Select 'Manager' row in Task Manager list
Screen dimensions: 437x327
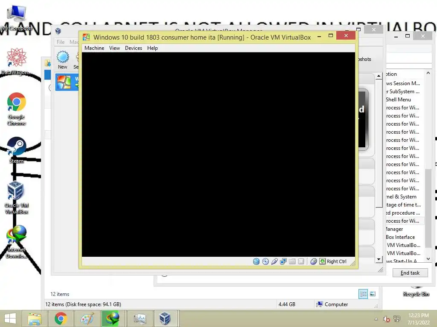(x=405, y=229)
